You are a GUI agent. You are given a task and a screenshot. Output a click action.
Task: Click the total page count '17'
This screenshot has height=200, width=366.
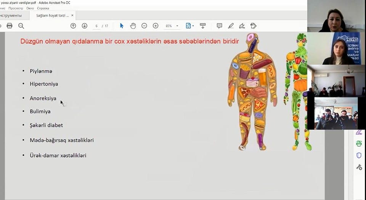[106, 26]
